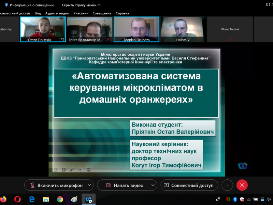Expand the video options dropdown arrow
Image resolution: width=273 pixels, height=205 pixels.
point(153,185)
